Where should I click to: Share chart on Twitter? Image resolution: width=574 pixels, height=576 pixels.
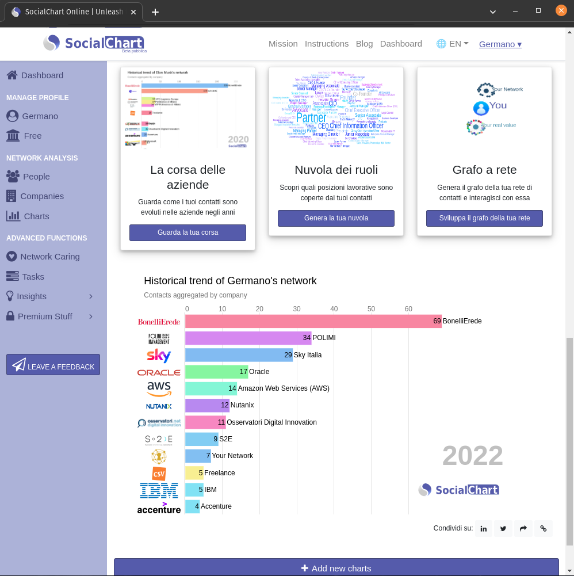[503, 529]
